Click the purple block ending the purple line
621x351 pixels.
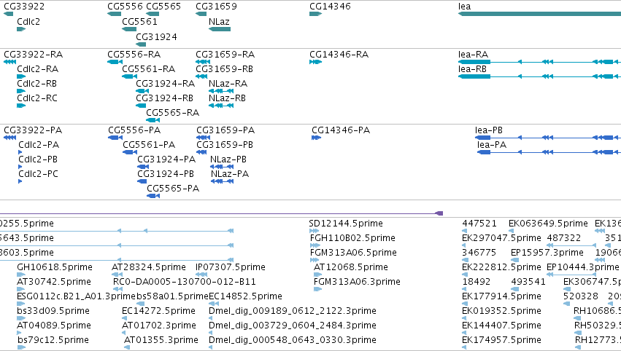click(x=439, y=213)
